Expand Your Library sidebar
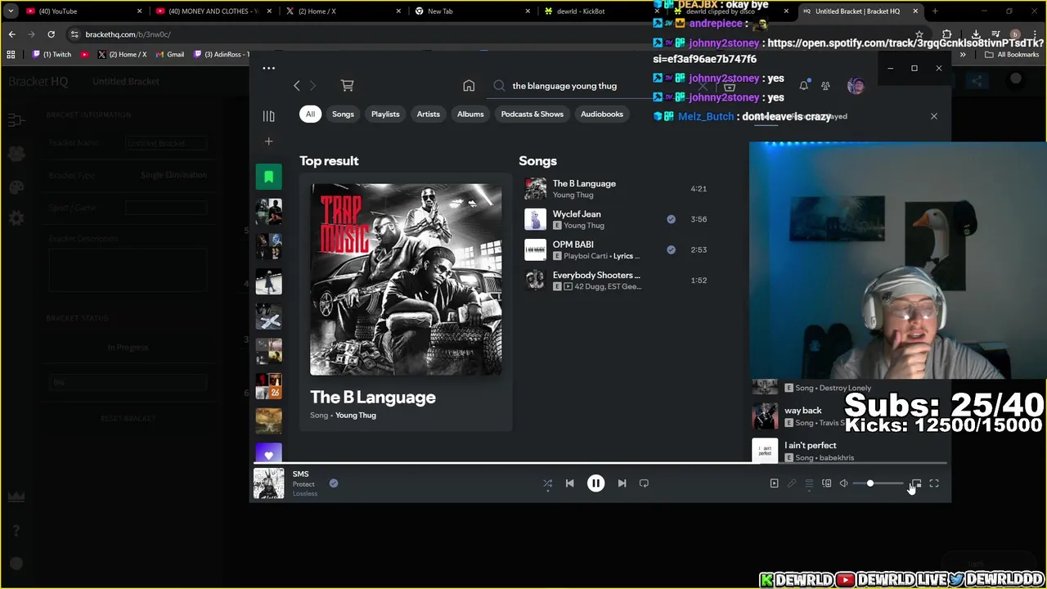Viewport: 1047px width, 589px height. [x=268, y=116]
